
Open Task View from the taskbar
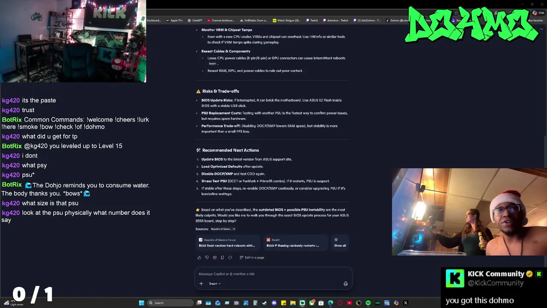tap(199, 303)
